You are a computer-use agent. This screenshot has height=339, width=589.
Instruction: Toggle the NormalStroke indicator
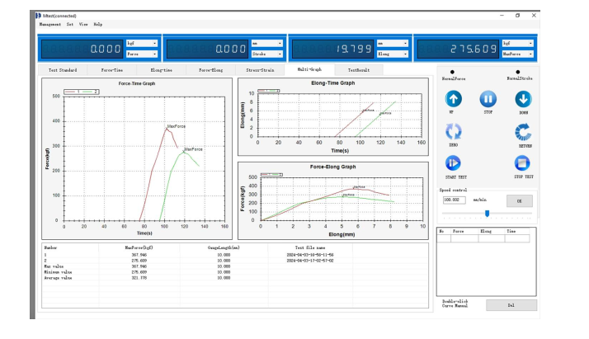[x=519, y=72]
